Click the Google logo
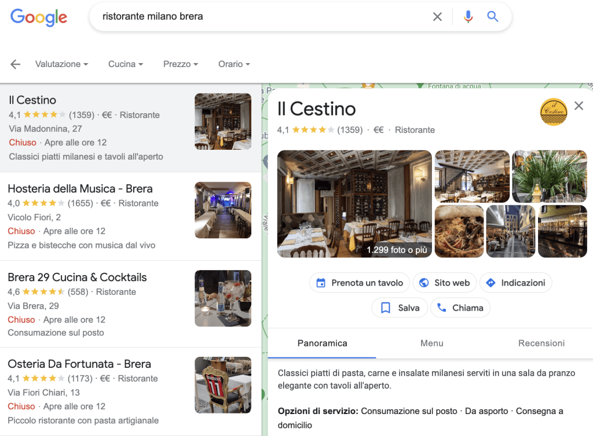Viewport: 593px width, 436px height. [x=39, y=17]
